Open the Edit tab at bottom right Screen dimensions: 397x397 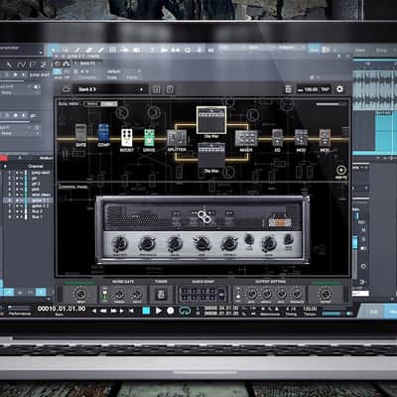[x=373, y=312]
